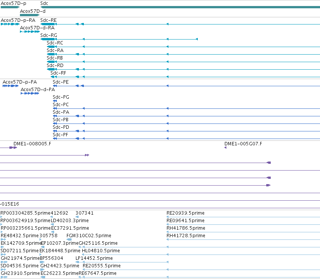Click the BP556304 feature label
The image size is (320, 279).
coord(52,258)
